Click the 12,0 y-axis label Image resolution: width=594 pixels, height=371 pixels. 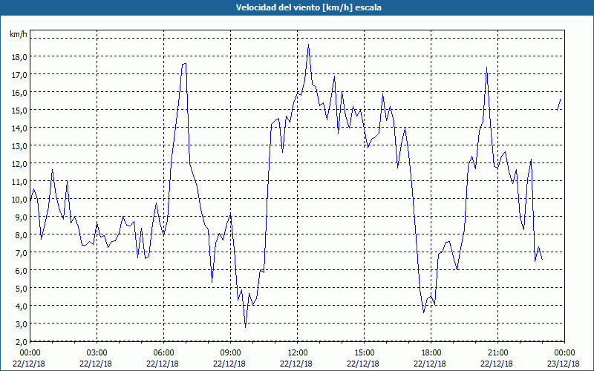tap(19, 164)
